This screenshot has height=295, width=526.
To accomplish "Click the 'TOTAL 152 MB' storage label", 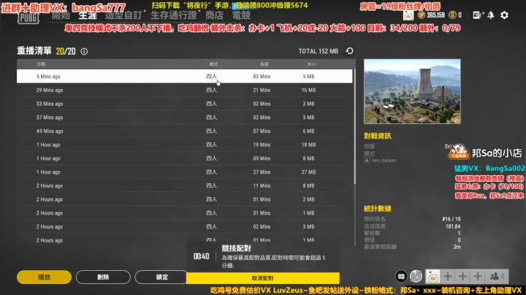I will coord(319,51).
